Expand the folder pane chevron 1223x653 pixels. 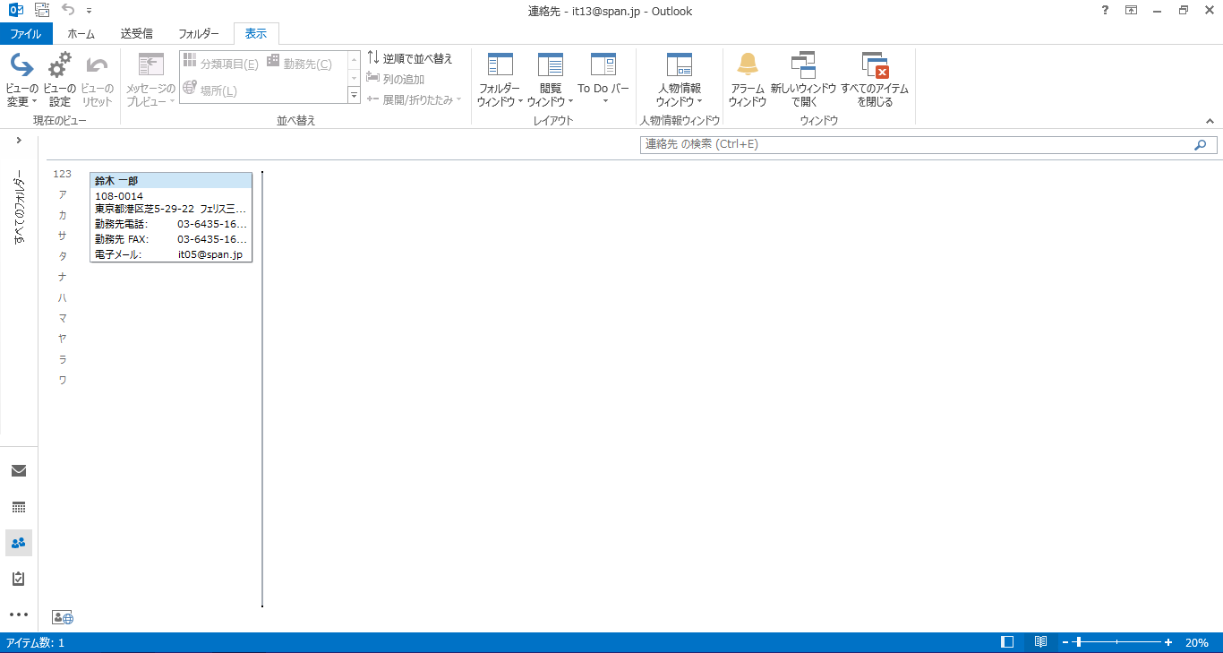[19, 141]
